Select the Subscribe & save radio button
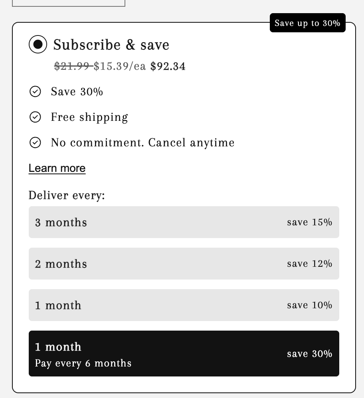 (38, 44)
